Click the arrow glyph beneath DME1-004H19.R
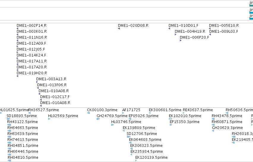253x162 pixels. [x=175, y=34]
